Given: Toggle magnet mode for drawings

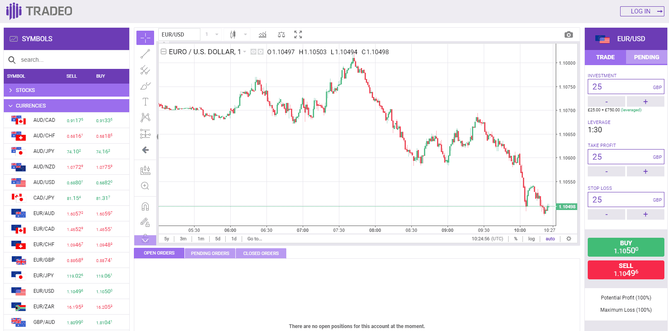Looking at the screenshot, I should (145, 206).
